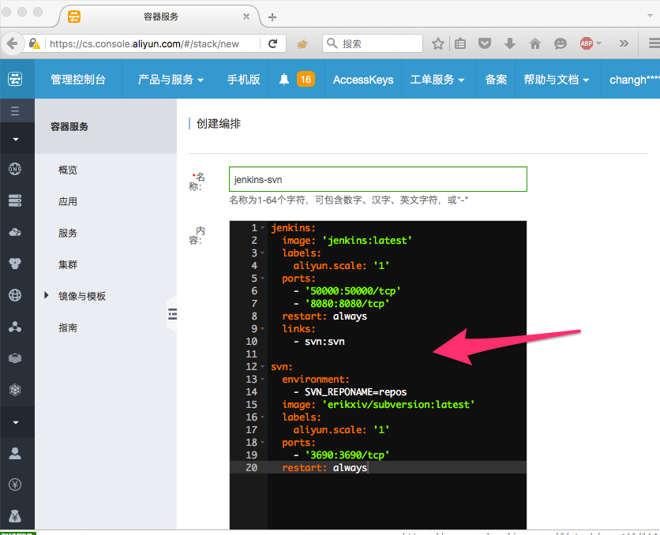Expand the 工单服务 dropdown

tap(437, 79)
